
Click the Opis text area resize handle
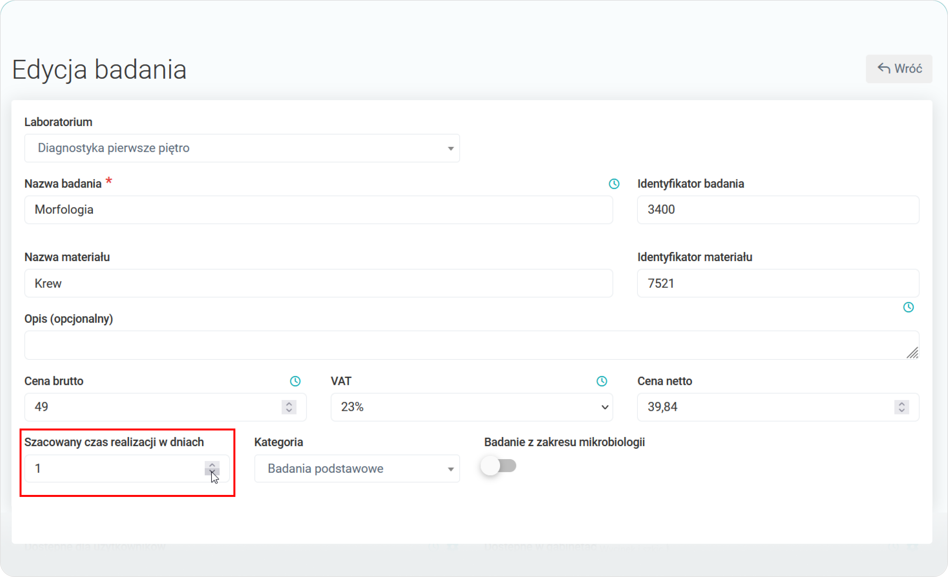tap(912, 353)
